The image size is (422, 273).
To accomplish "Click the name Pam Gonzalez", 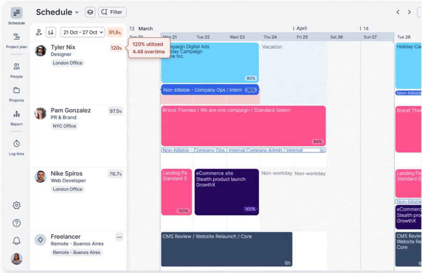I will tap(71, 110).
